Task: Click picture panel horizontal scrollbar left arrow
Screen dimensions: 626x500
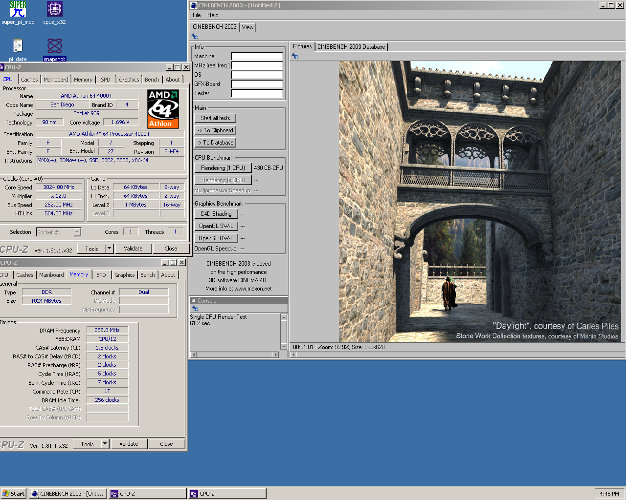Action: tap(293, 355)
